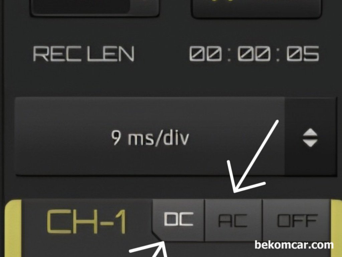The width and height of the screenshot is (342, 257).
Task: Select the hours field of REC LEN
Action: 205,54
